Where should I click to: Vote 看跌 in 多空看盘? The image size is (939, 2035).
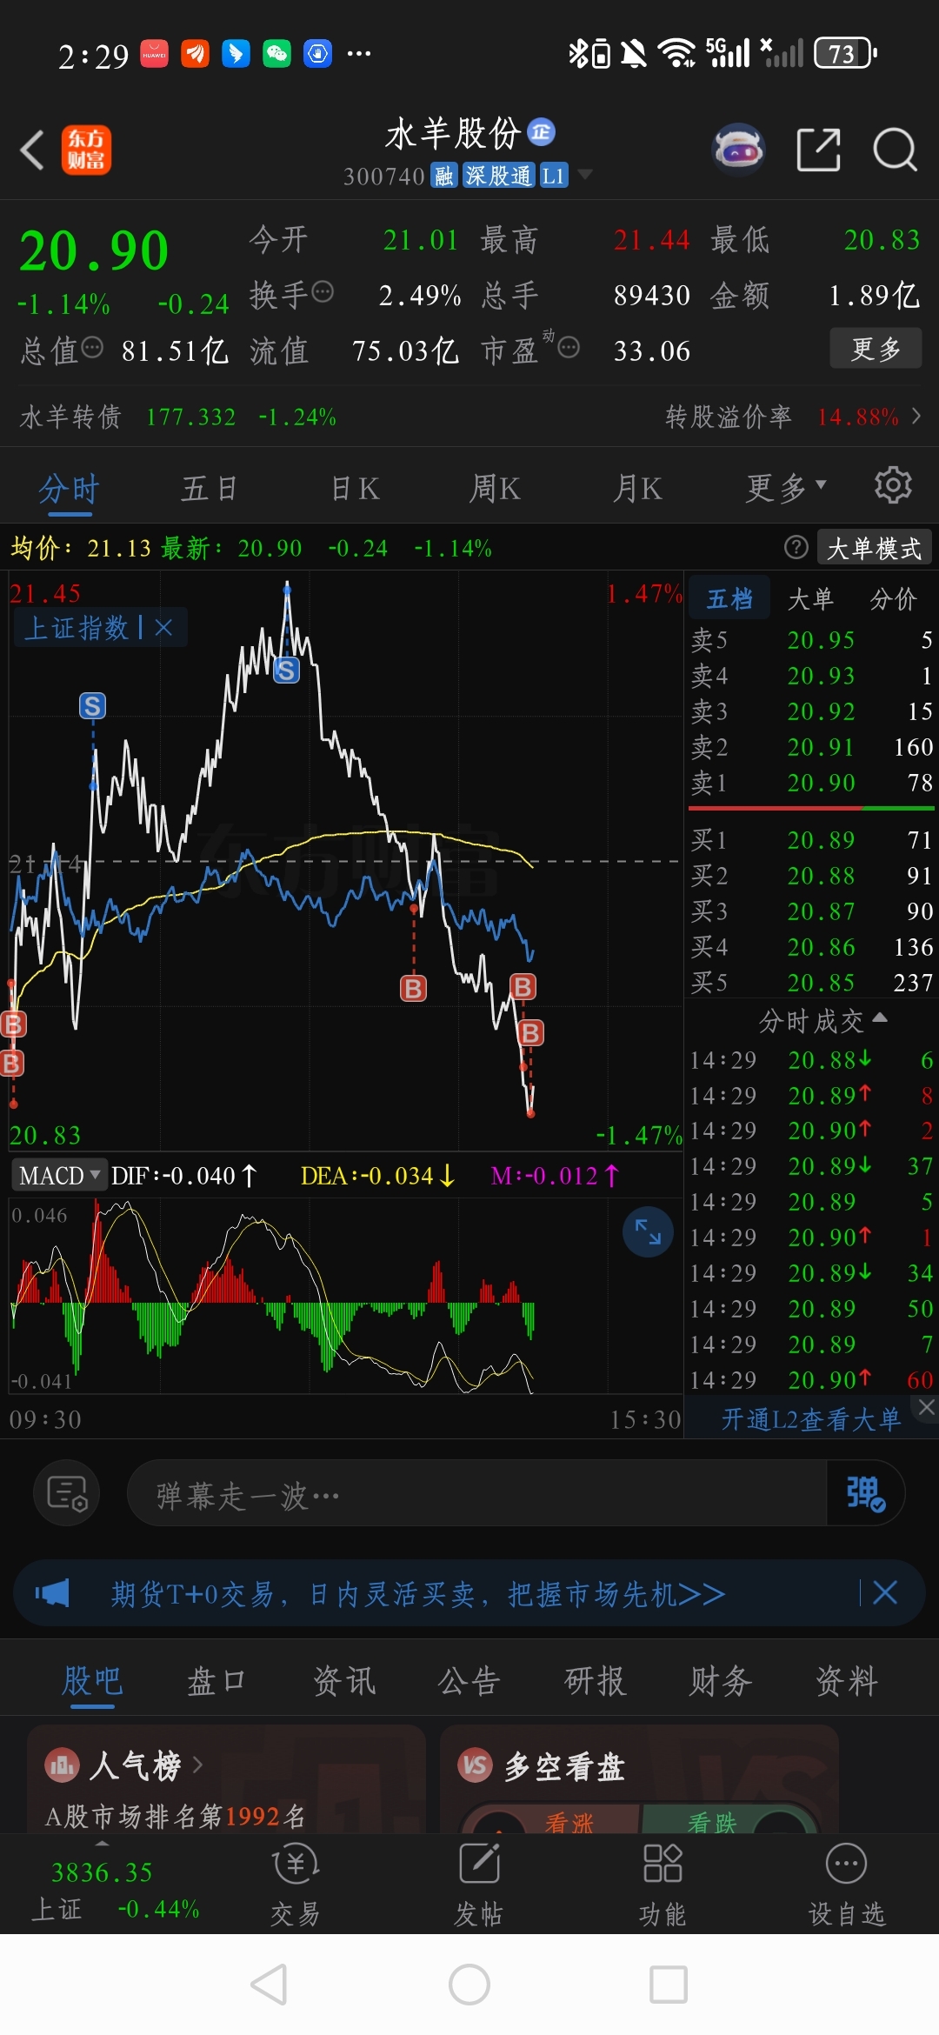click(x=711, y=1823)
